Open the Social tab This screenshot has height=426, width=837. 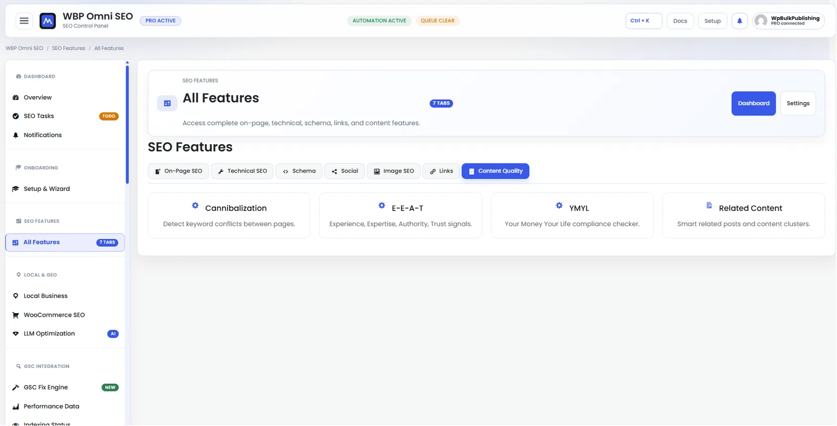[x=345, y=171]
